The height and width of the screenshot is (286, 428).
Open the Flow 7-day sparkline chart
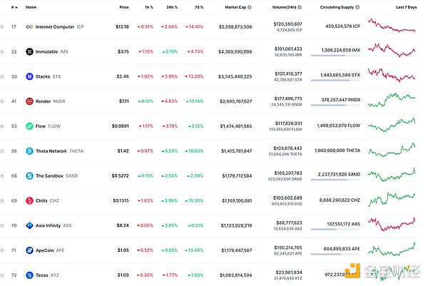point(392,126)
